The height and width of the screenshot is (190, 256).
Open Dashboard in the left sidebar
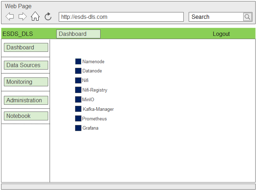[26, 48]
